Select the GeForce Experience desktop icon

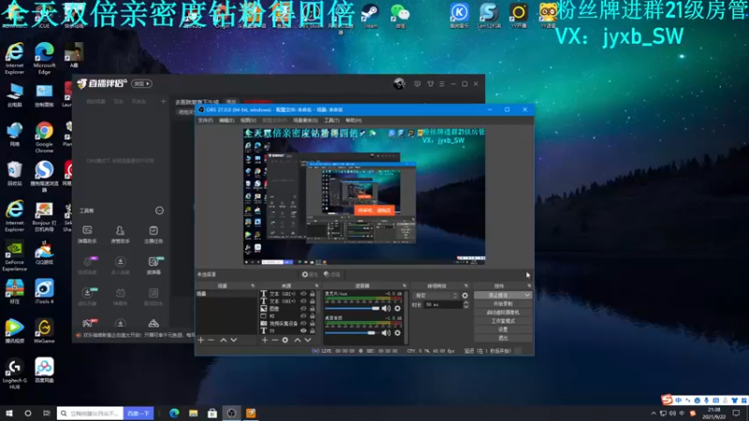pos(14,256)
